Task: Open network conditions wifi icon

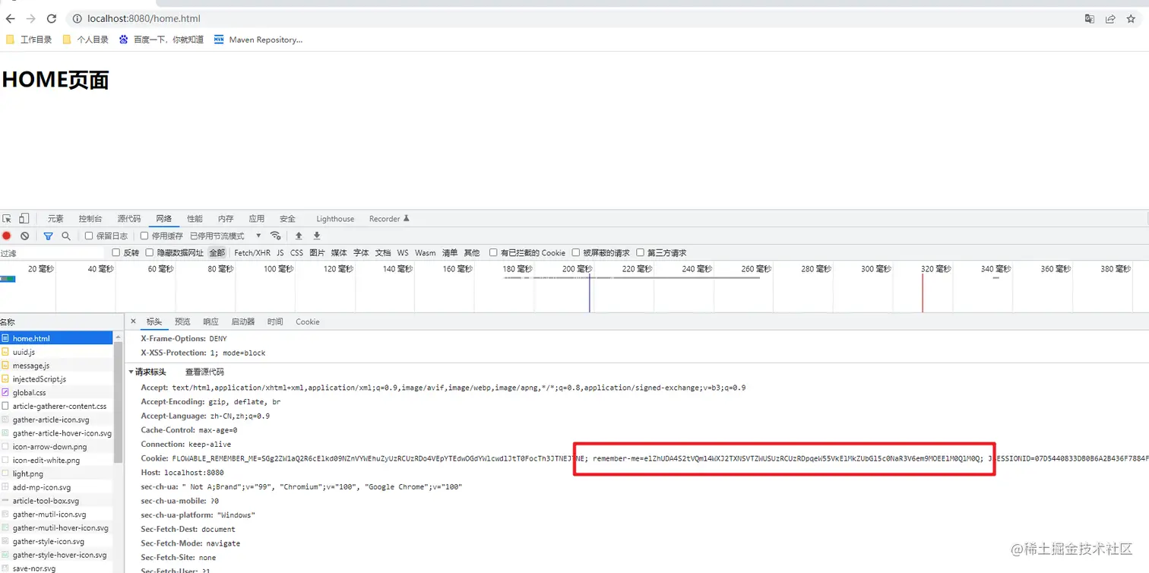Action: click(276, 236)
